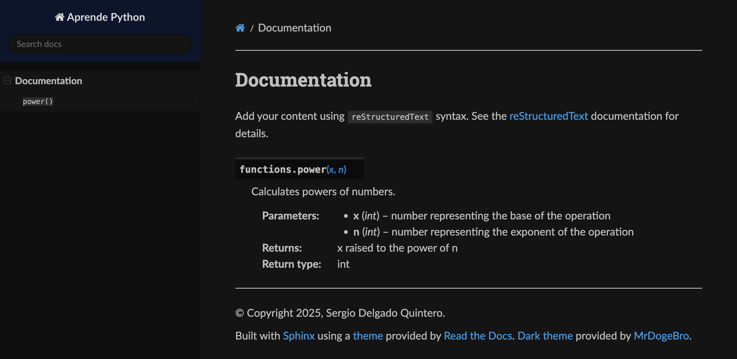Follow the Sphinx link in the footer

tap(299, 336)
